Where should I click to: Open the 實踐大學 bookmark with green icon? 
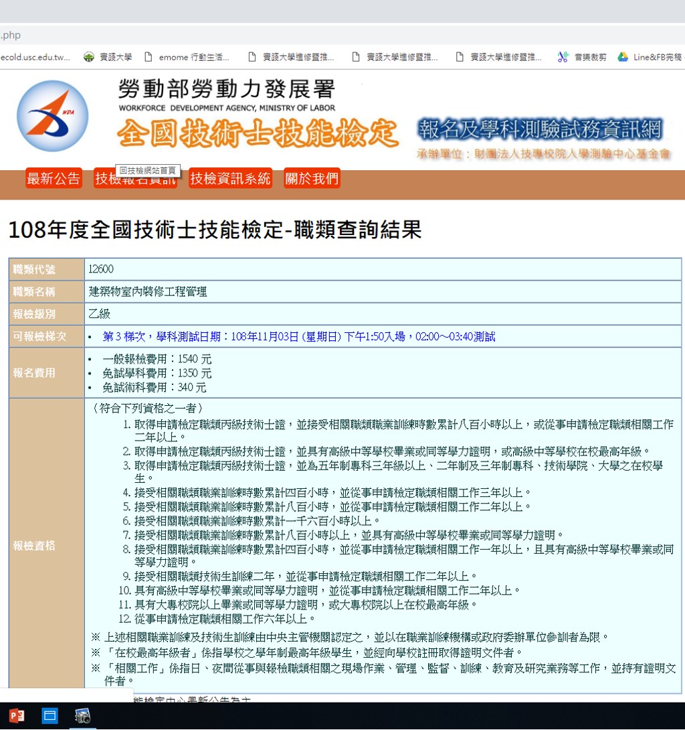[108, 58]
